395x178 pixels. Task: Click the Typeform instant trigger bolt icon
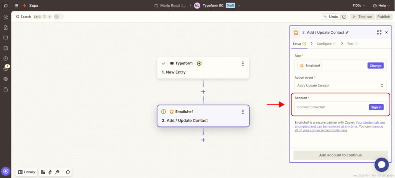pos(199,63)
